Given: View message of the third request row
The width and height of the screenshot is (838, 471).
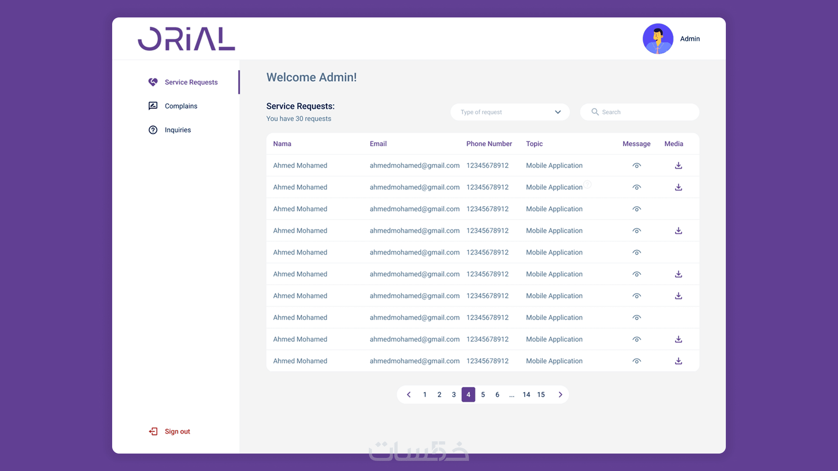Looking at the screenshot, I should [636, 209].
